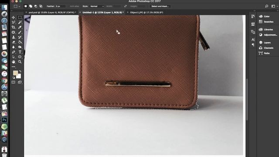Open the Paragraph panel icon
279x157 pixels.
click(253, 45)
